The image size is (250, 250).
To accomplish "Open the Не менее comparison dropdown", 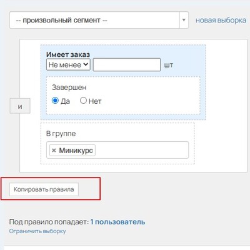I will tap(68, 64).
